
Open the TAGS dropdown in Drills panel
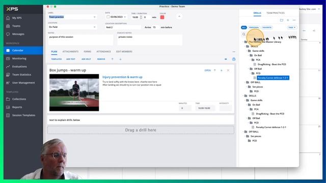click(292, 27)
